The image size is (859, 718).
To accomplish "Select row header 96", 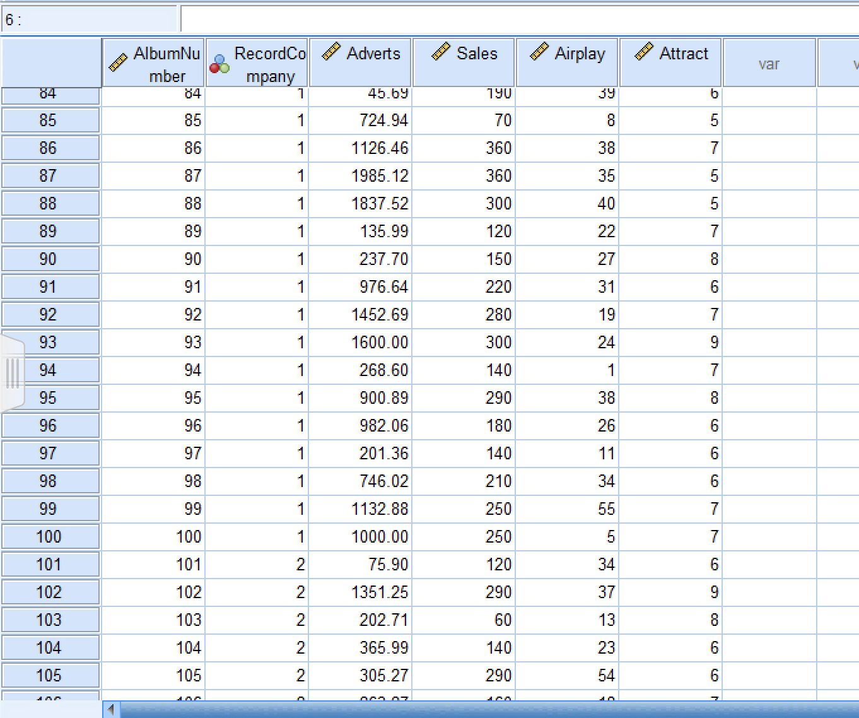I will (50, 425).
